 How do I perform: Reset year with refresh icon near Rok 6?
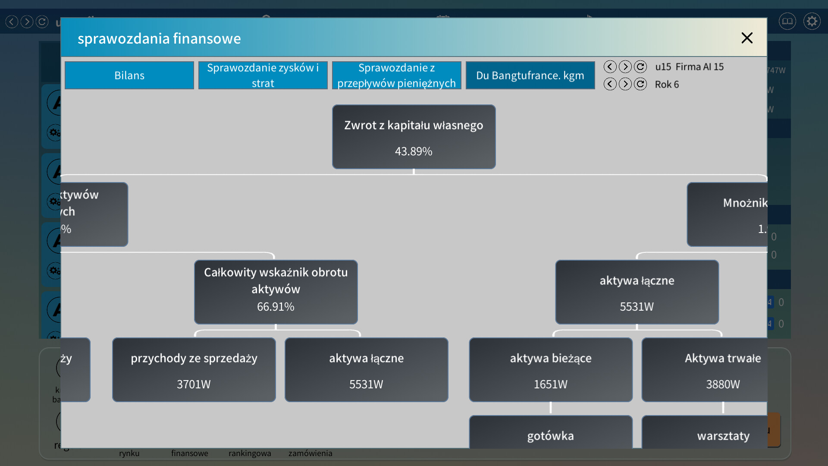coord(640,84)
